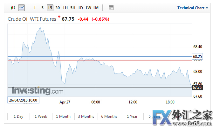213x127 pixels.
Task: Open the news table icon in toolbar
Action: click(111, 8)
